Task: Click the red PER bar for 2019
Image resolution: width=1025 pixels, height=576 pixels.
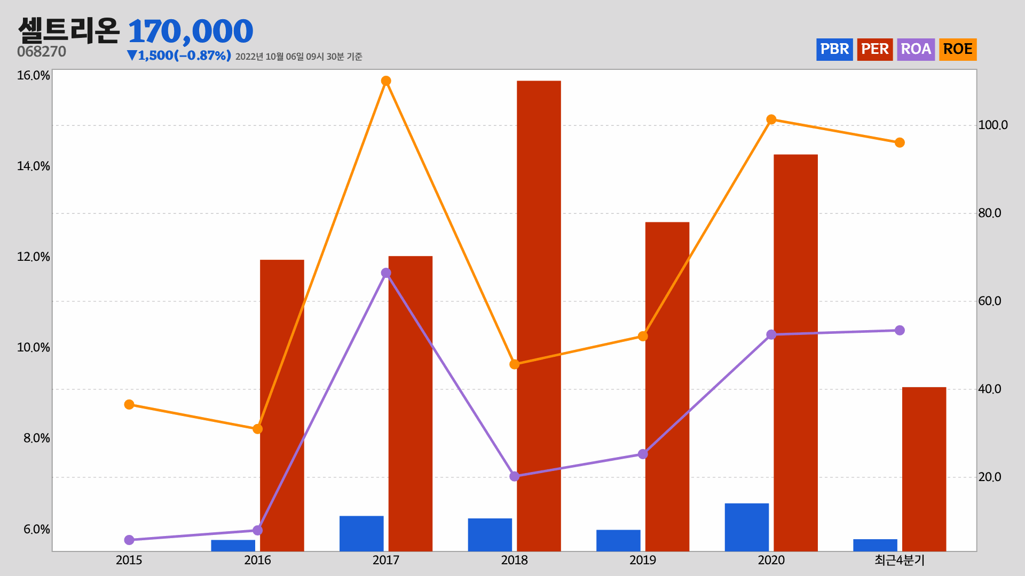Action: pos(667,387)
